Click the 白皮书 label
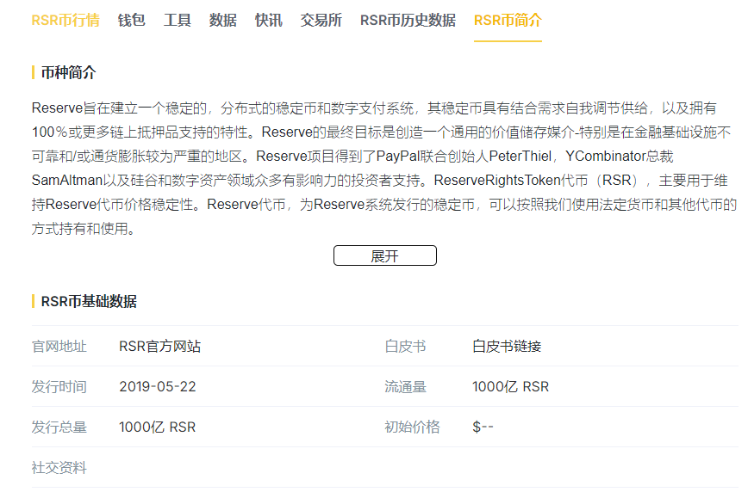Image resolution: width=748 pixels, height=492 pixels. pos(406,347)
